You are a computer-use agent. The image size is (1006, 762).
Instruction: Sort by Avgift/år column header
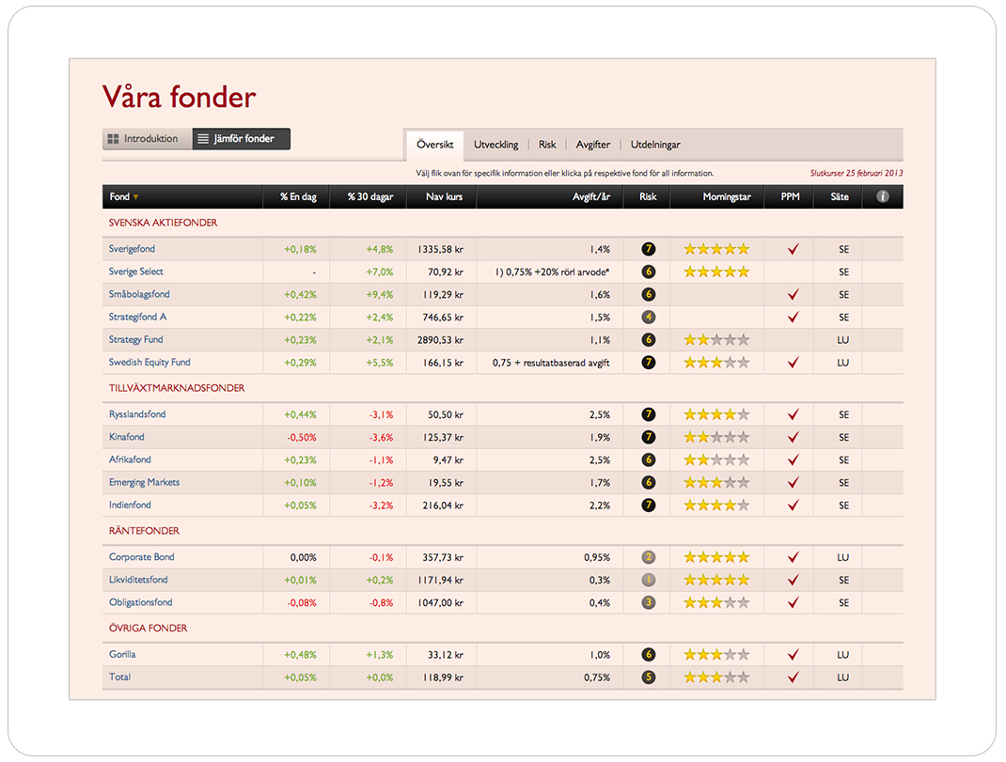590,196
